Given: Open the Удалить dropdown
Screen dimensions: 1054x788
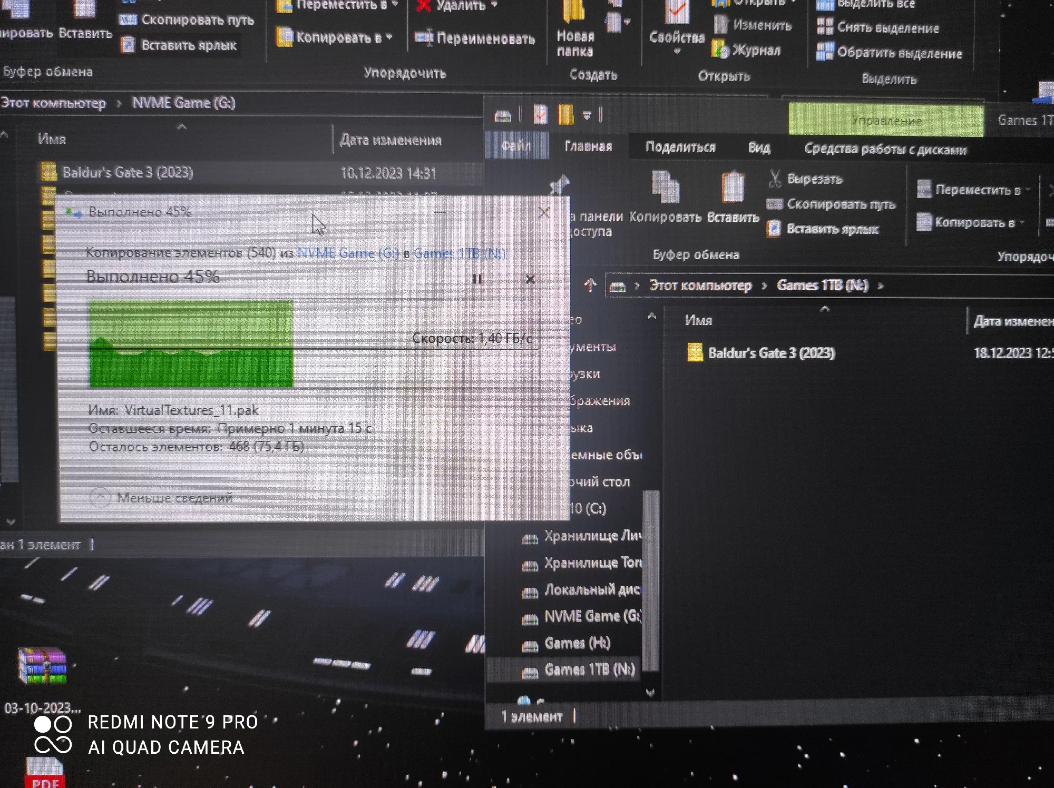Looking at the screenshot, I should [494, 5].
